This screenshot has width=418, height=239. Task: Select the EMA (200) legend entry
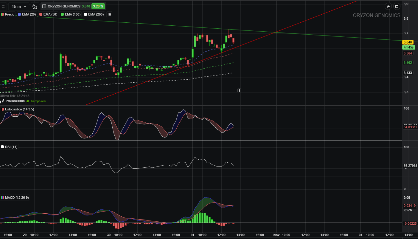click(94, 14)
